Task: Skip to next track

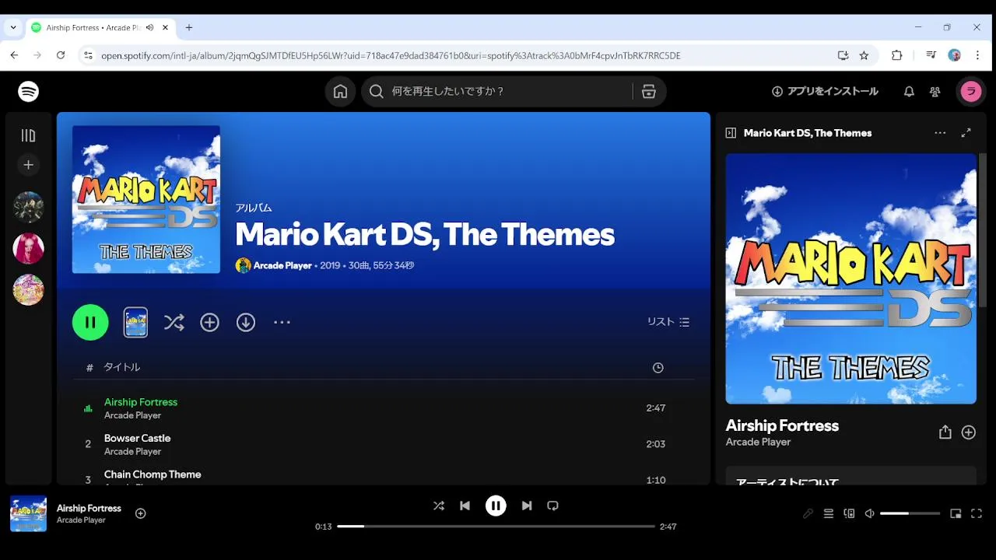Action: [527, 506]
